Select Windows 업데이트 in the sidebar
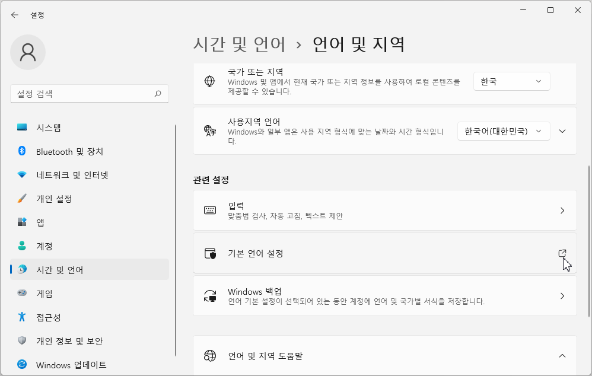This screenshot has width=592, height=376. [90, 365]
